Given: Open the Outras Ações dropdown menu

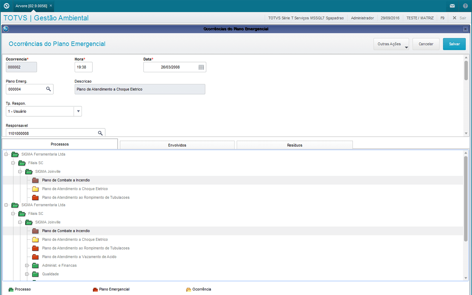Looking at the screenshot, I should tap(391, 44).
